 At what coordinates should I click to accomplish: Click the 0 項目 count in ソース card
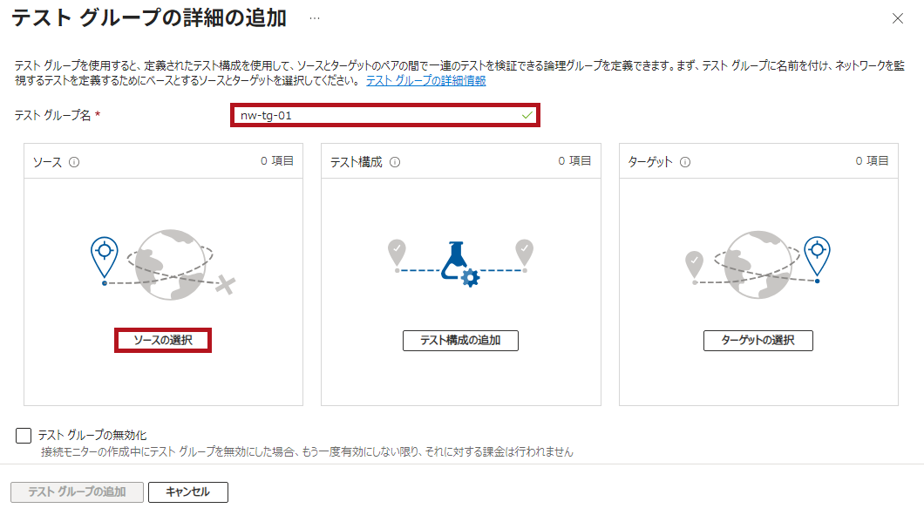click(x=277, y=161)
